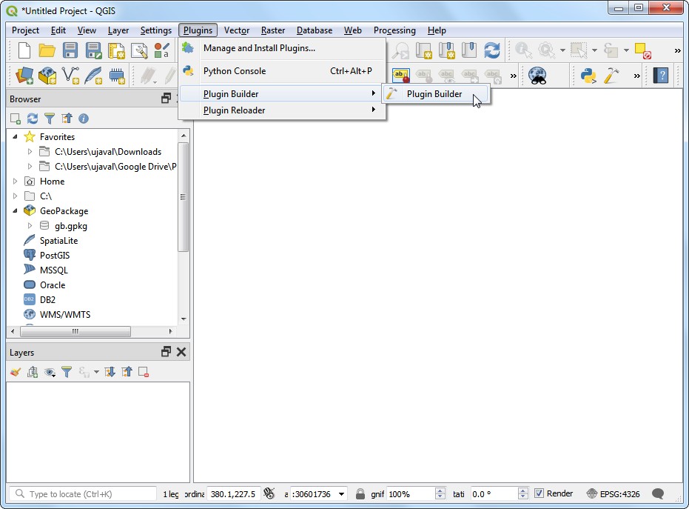The image size is (689, 509).
Task: Open the Python Console toolbar icon
Action: [x=588, y=76]
